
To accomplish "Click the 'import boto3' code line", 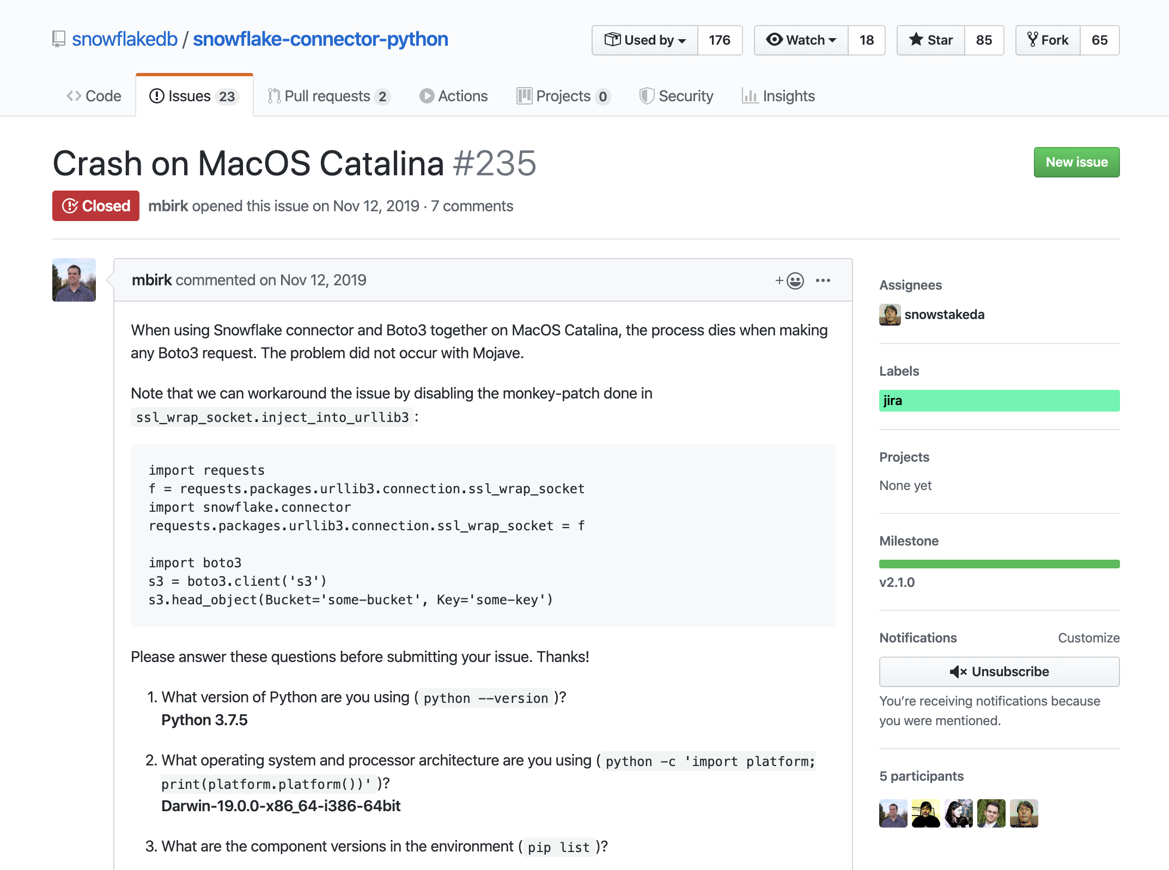I will [x=195, y=563].
